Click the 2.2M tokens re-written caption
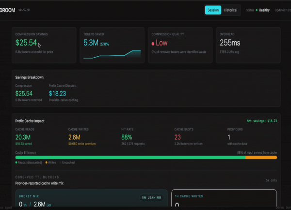 (x=188, y=144)
